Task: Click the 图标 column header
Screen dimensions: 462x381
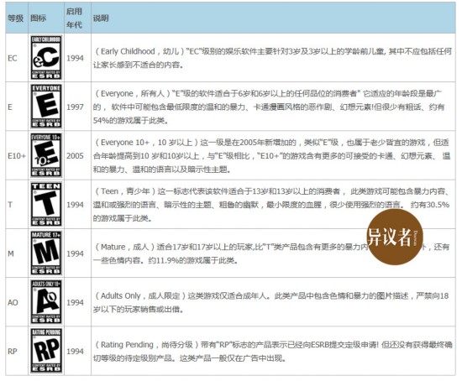Action: (39, 18)
